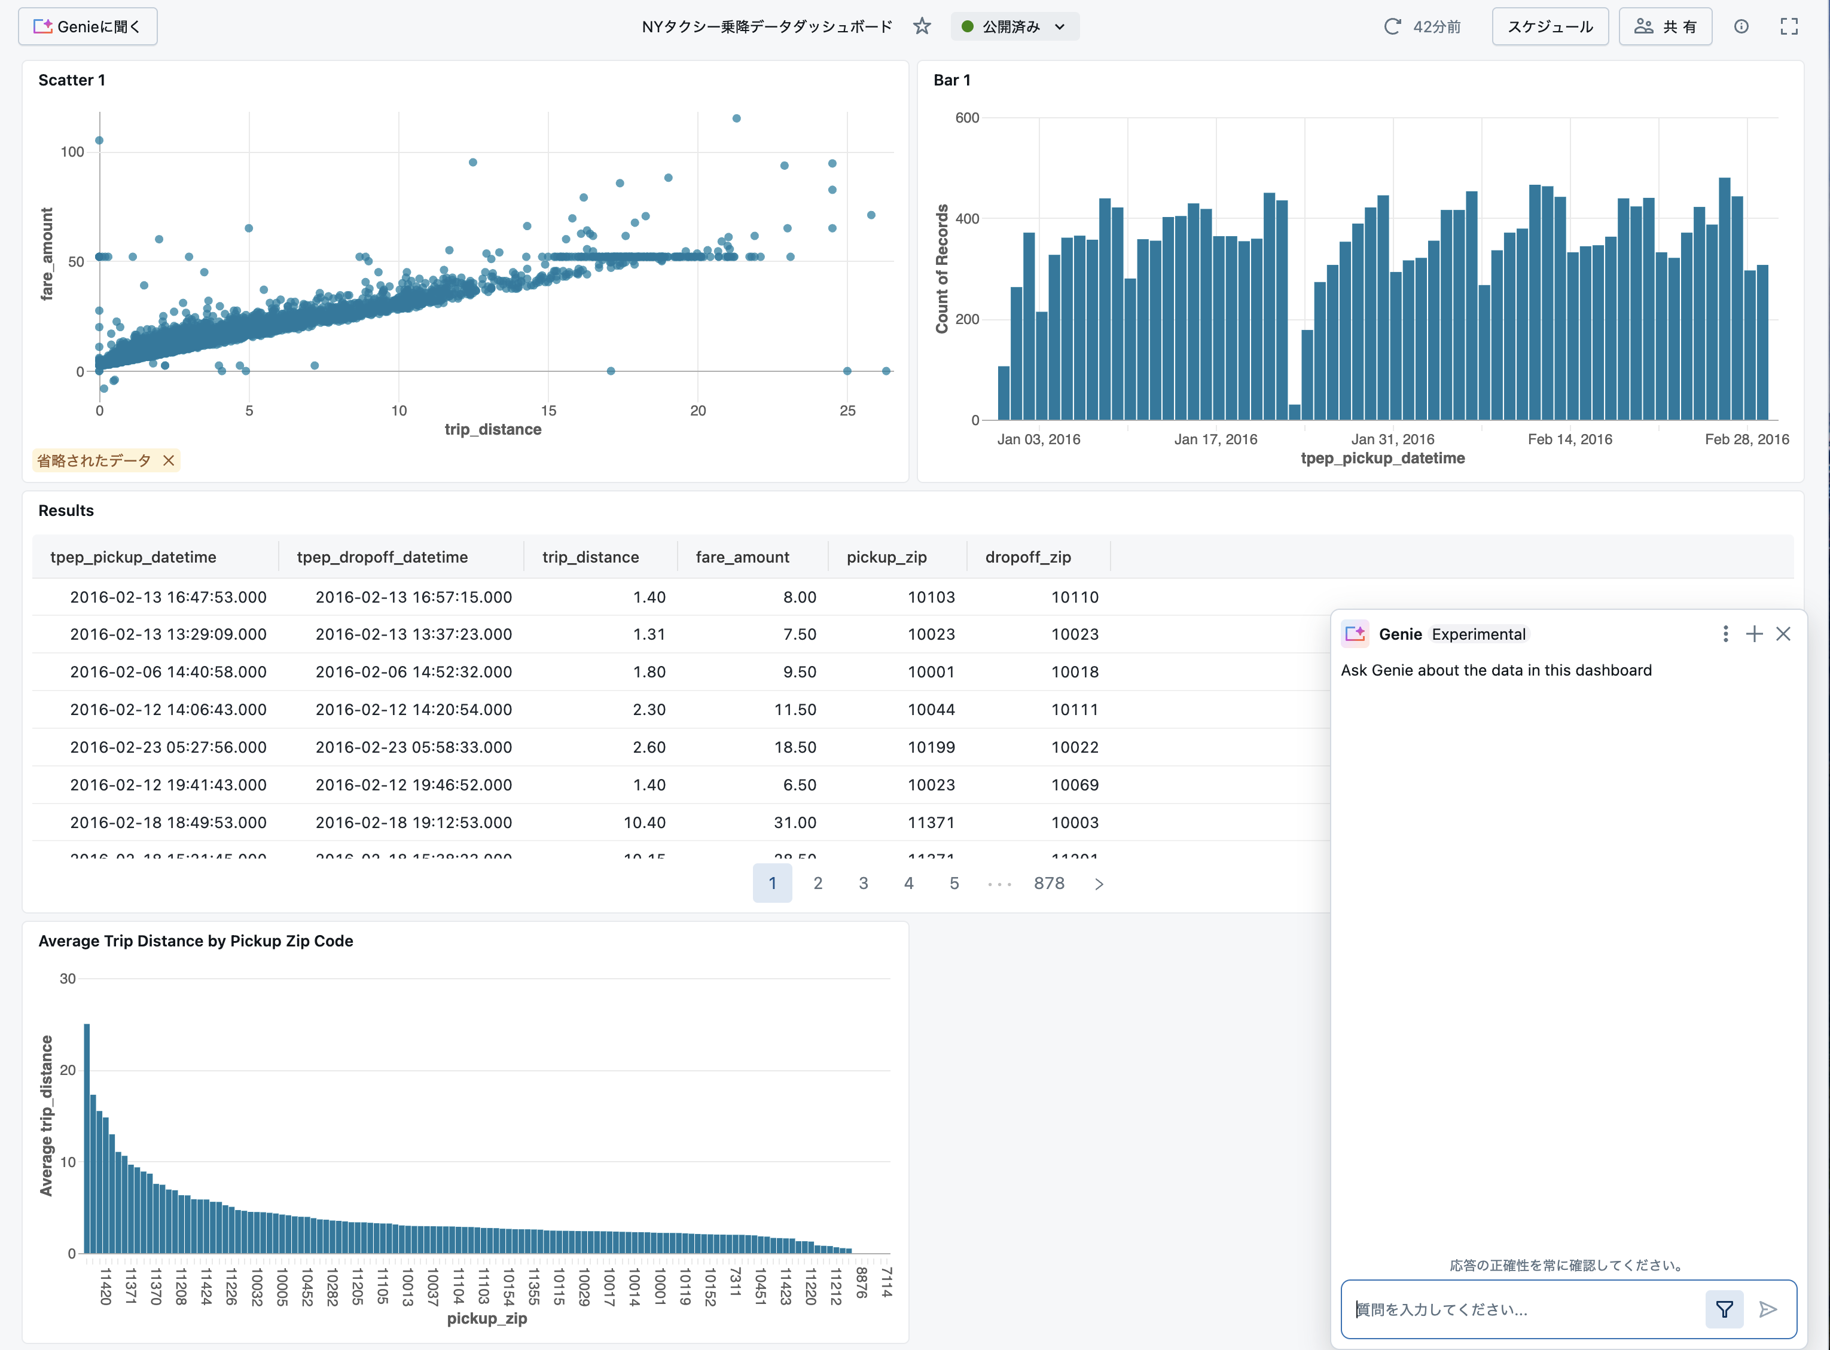
Task: Refresh the dashboard data
Action: (x=1392, y=27)
